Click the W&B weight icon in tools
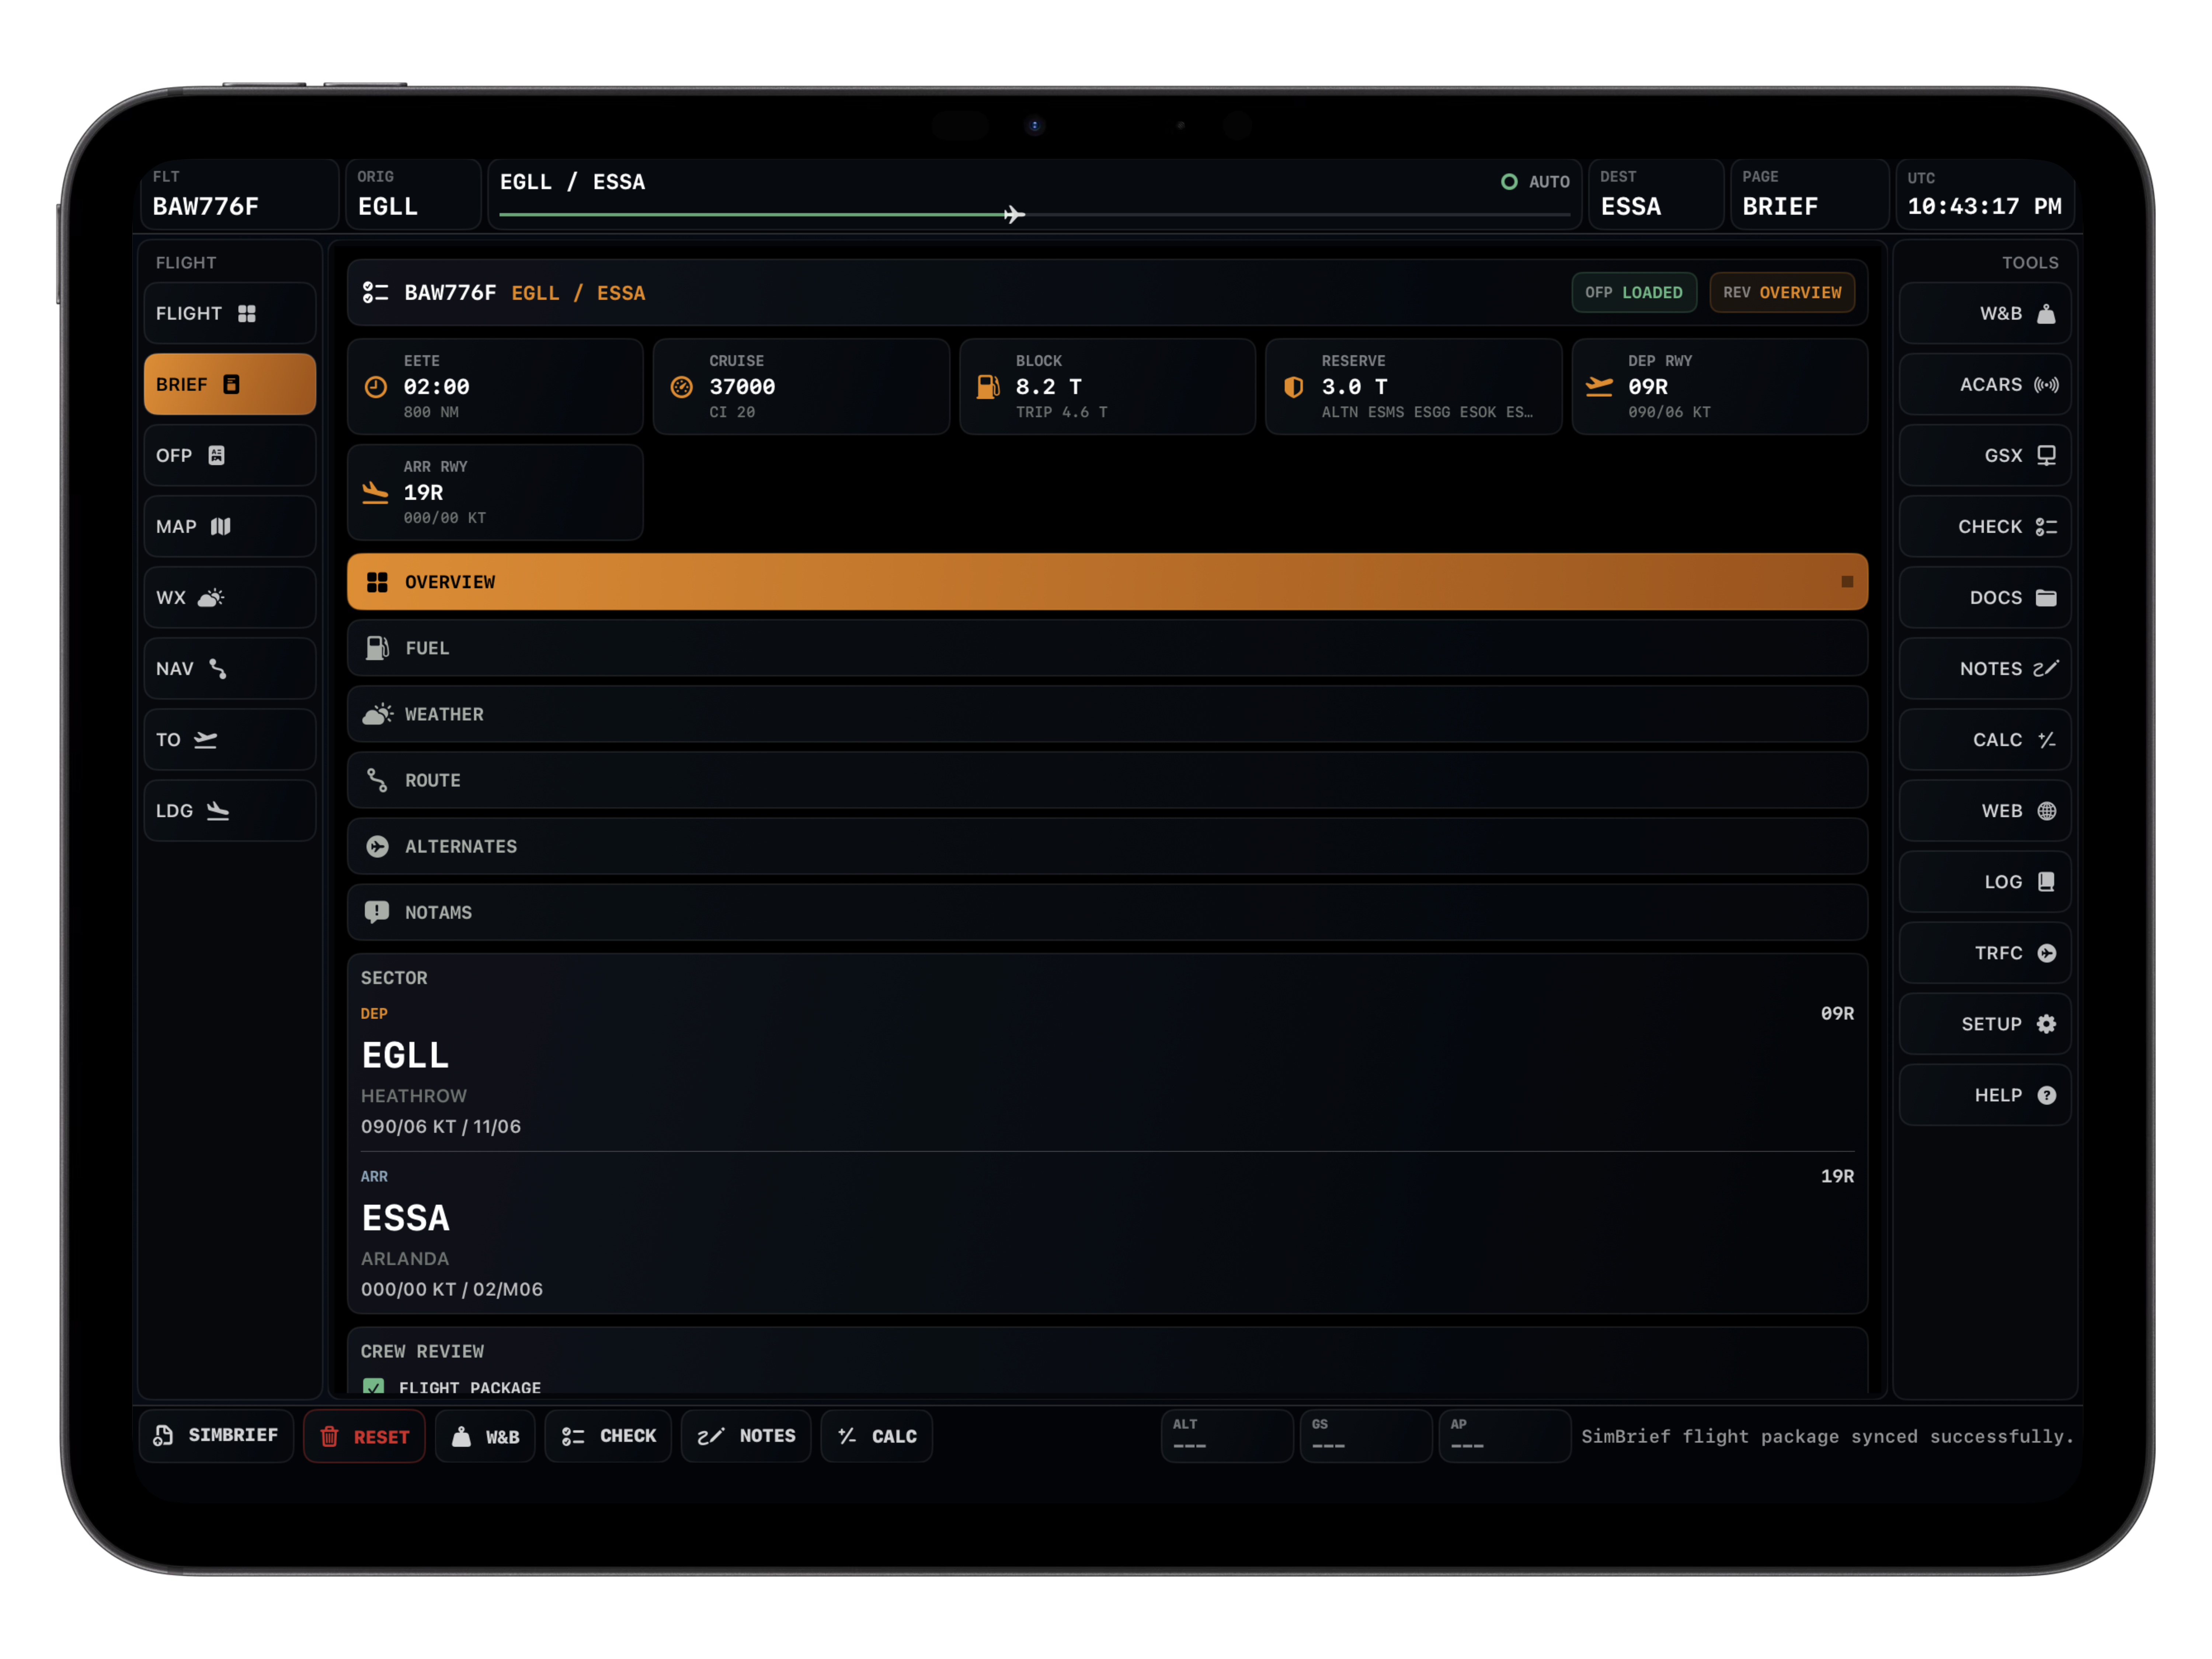This screenshot has width=2212, height=1659. pyautogui.click(x=2046, y=314)
